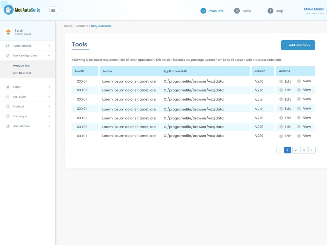This screenshot has height=245, width=327.
Task: Toggle the hamburger menu button
Action: pos(53,10)
